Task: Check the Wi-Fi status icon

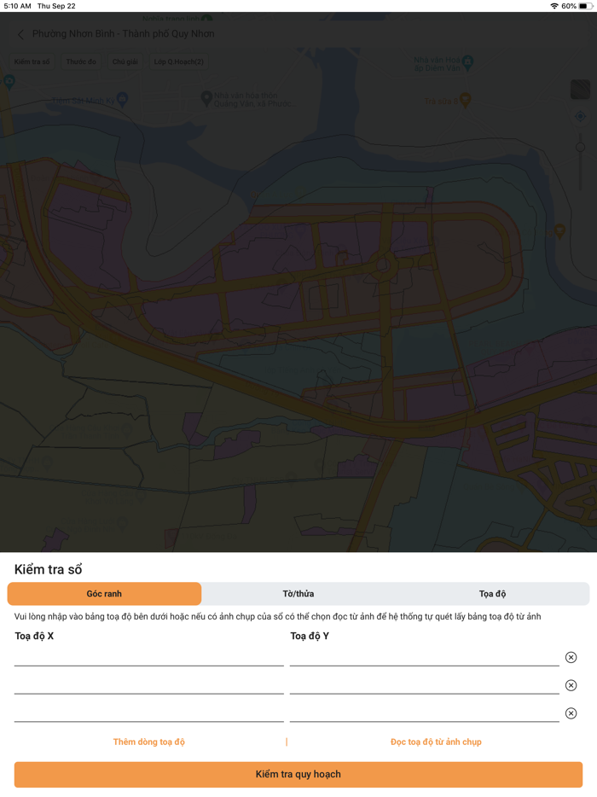Action: click(x=554, y=6)
